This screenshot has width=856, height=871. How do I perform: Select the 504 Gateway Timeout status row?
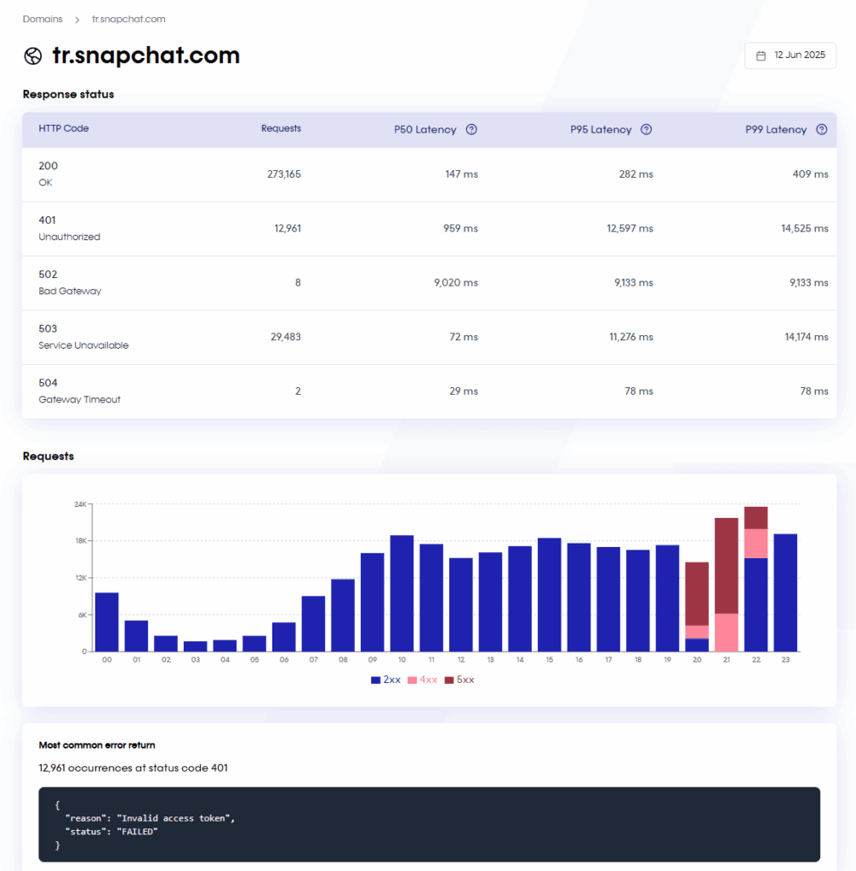point(429,391)
